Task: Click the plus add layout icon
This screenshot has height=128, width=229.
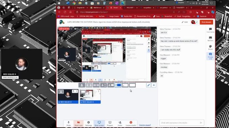Action: 154,85
